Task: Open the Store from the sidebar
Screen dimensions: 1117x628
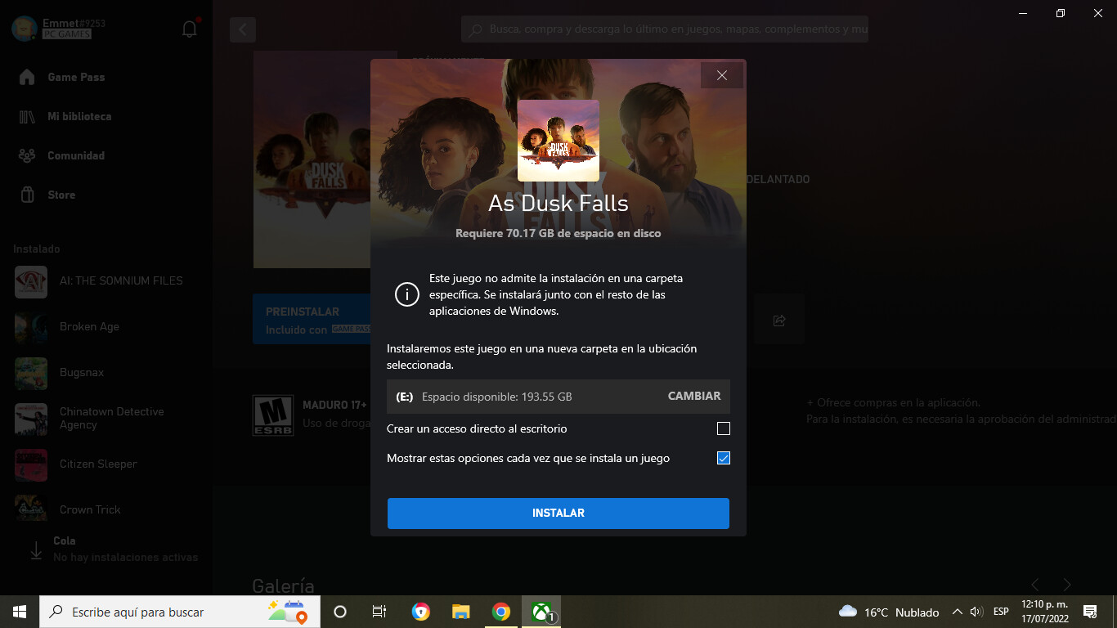Action: coord(61,195)
